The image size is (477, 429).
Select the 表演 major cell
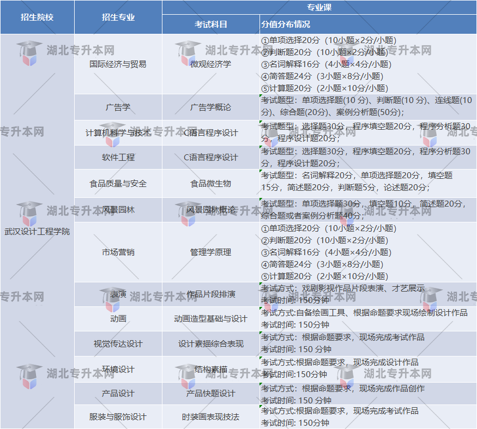click(x=118, y=294)
